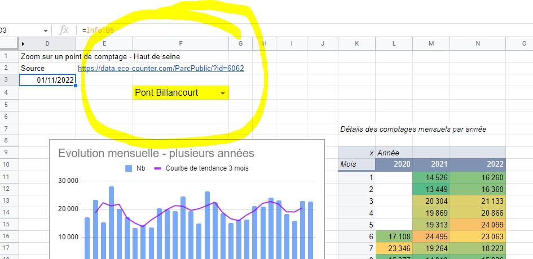Click the fx function icon

[x=64, y=30]
